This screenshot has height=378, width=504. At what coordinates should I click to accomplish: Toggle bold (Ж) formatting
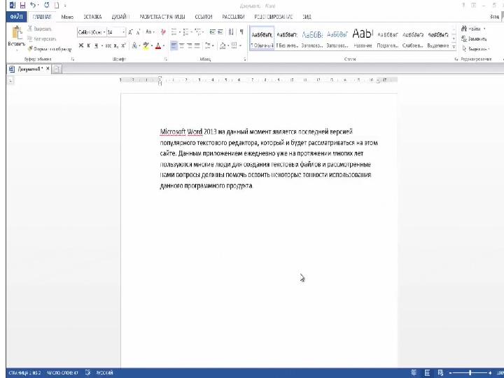click(81, 46)
